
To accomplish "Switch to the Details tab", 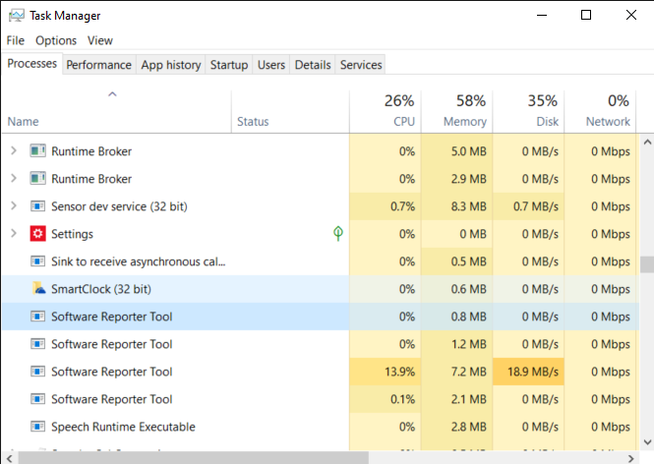I will pos(313,65).
